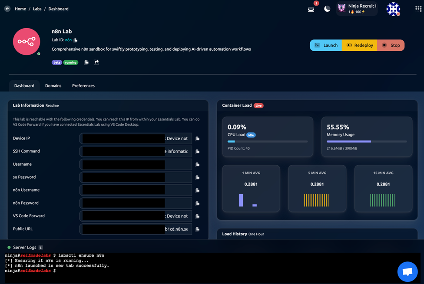Screen dimensions: 424x284
Task: Click the Public URL field
Action: (x=136, y=229)
